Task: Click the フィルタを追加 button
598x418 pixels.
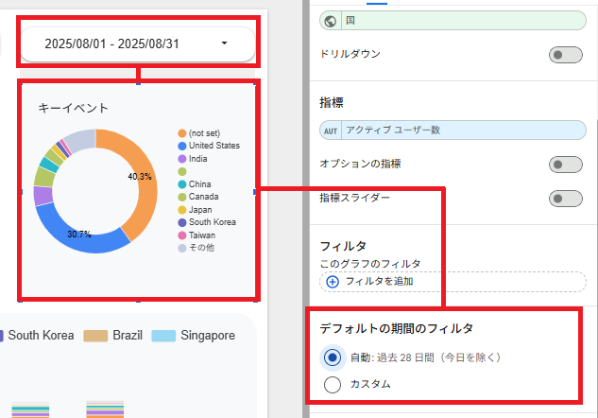Action: pos(453,282)
